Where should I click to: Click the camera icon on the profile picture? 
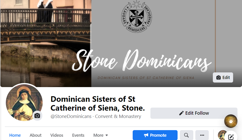[x=37, y=116]
